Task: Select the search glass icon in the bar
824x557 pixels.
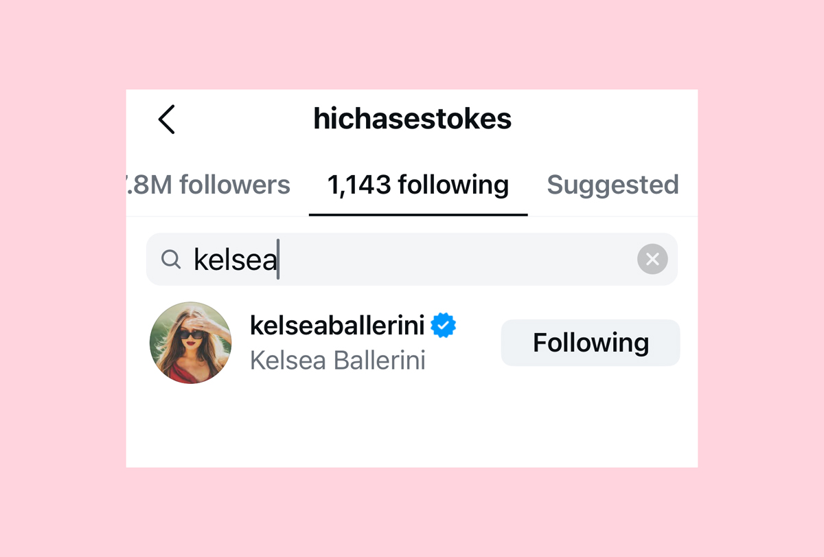Action: coord(170,259)
